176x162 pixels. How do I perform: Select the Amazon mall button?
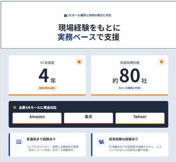(x=37, y=118)
